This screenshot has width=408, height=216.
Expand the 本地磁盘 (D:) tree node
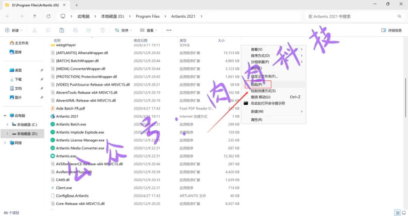tap(7, 134)
